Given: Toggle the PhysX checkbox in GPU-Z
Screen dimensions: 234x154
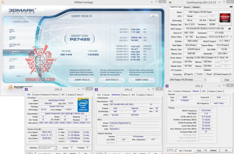Looking at the screenshot, I should 205,74.
